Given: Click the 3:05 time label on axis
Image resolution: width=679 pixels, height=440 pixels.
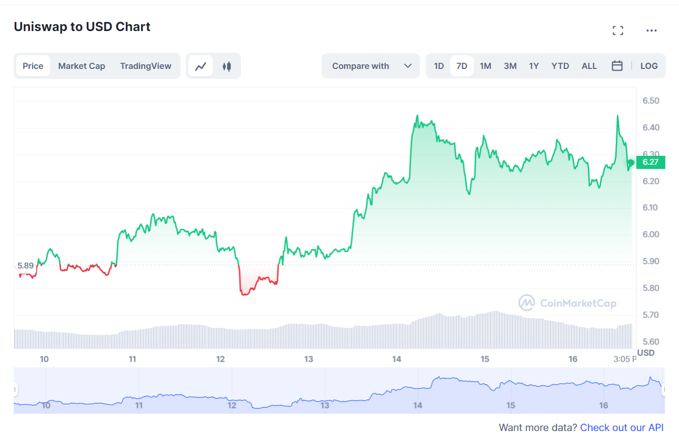Looking at the screenshot, I should point(624,359).
